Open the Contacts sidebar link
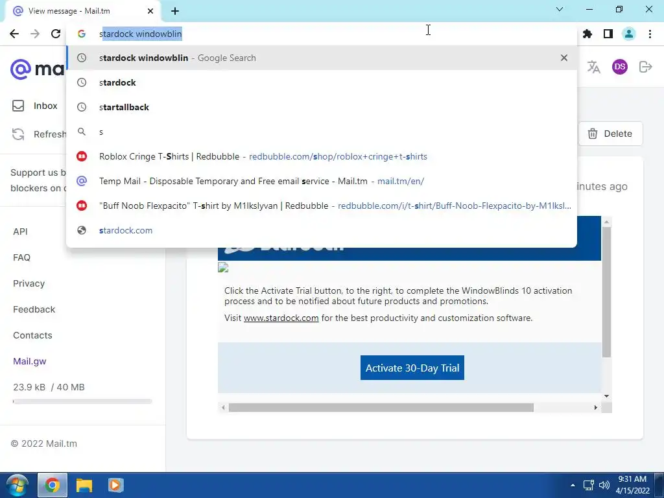Screen dimensions: 664x498 32,335
